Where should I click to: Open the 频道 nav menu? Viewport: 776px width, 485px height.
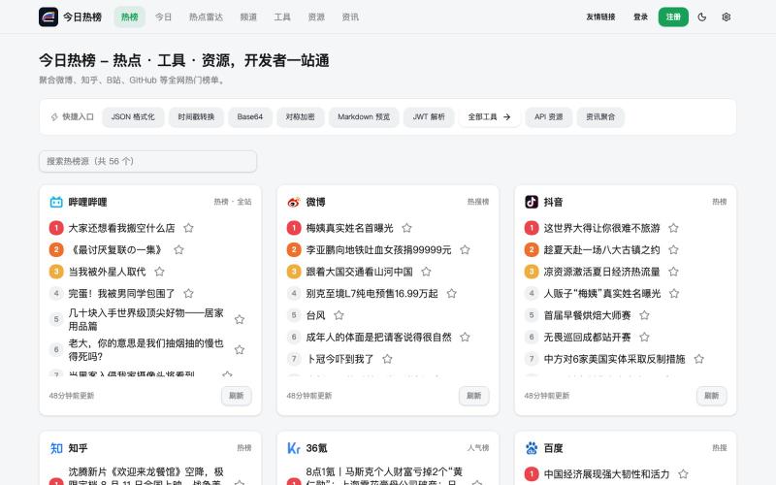(x=248, y=16)
